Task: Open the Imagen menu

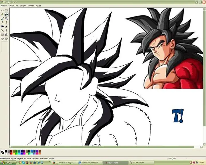Action: tap(23, 6)
